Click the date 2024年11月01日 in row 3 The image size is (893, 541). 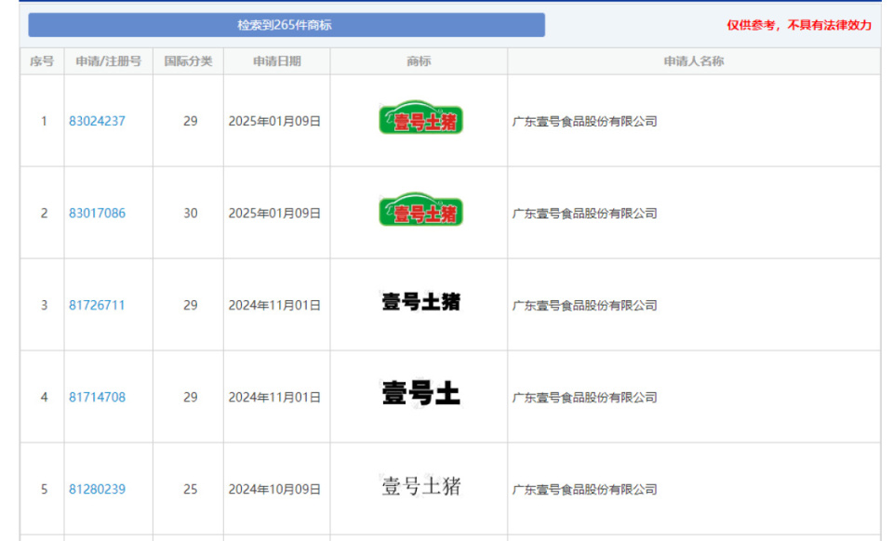tap(274, 306)
